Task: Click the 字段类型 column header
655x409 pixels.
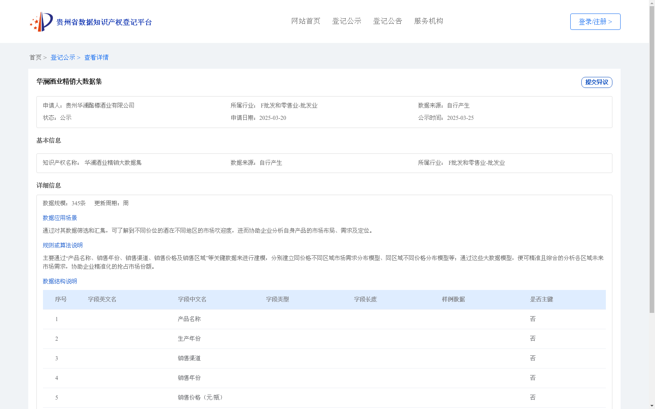Action: [x=278, y=299]
